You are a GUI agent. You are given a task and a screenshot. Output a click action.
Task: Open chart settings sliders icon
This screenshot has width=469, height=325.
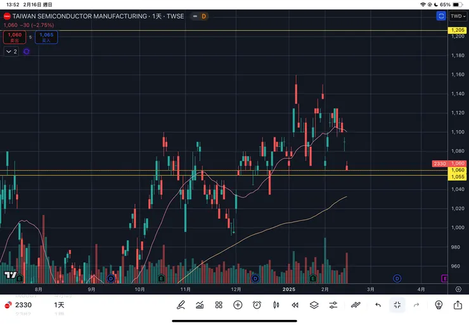point(333,305)
